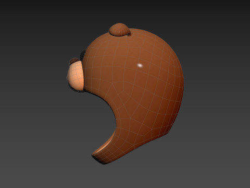The width and height of the screenshot is (250, 188).
Task: Select the round ear on top of head
Action: 119,29
